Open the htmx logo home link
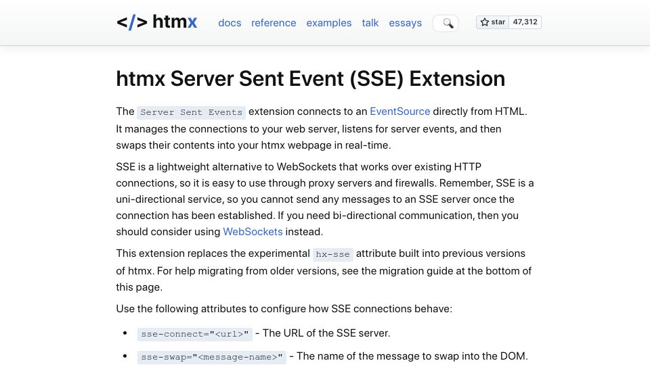650x365 pixels. click(156, 22)
